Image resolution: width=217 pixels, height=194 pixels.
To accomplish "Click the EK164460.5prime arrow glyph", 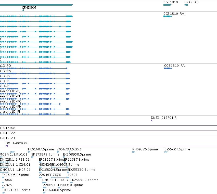I will point(44,193).
